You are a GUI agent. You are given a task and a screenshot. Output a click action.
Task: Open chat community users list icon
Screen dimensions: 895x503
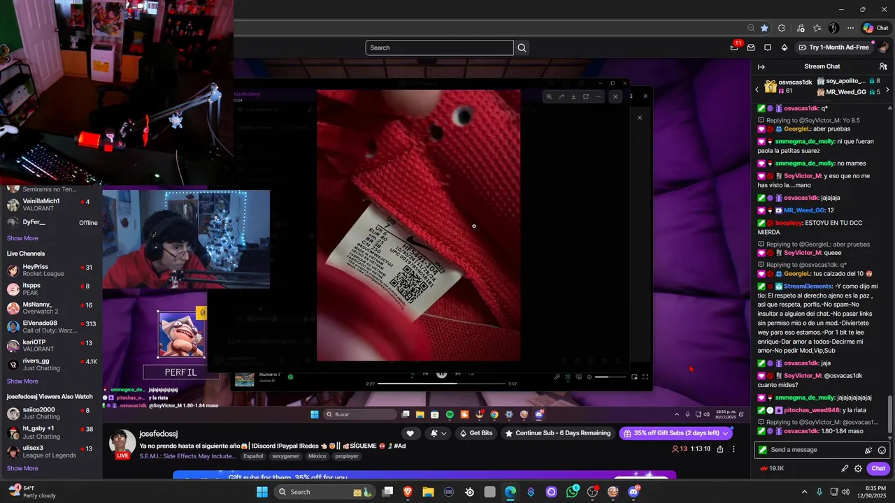tap(883, 66)
